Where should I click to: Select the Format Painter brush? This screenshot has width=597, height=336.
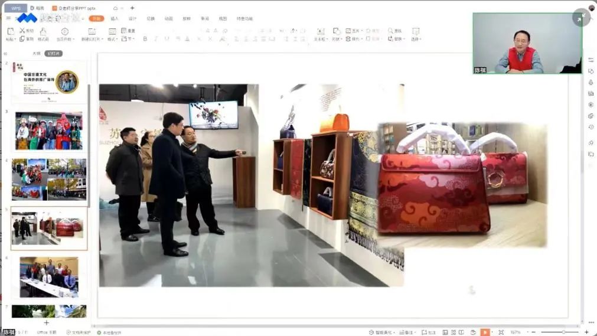click(43, 31)
